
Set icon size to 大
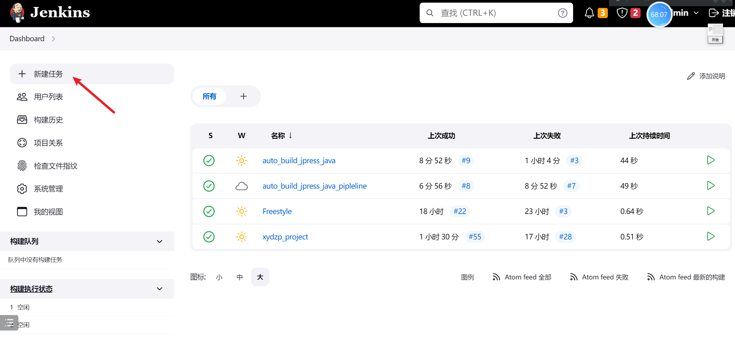[x=260, y=277]
